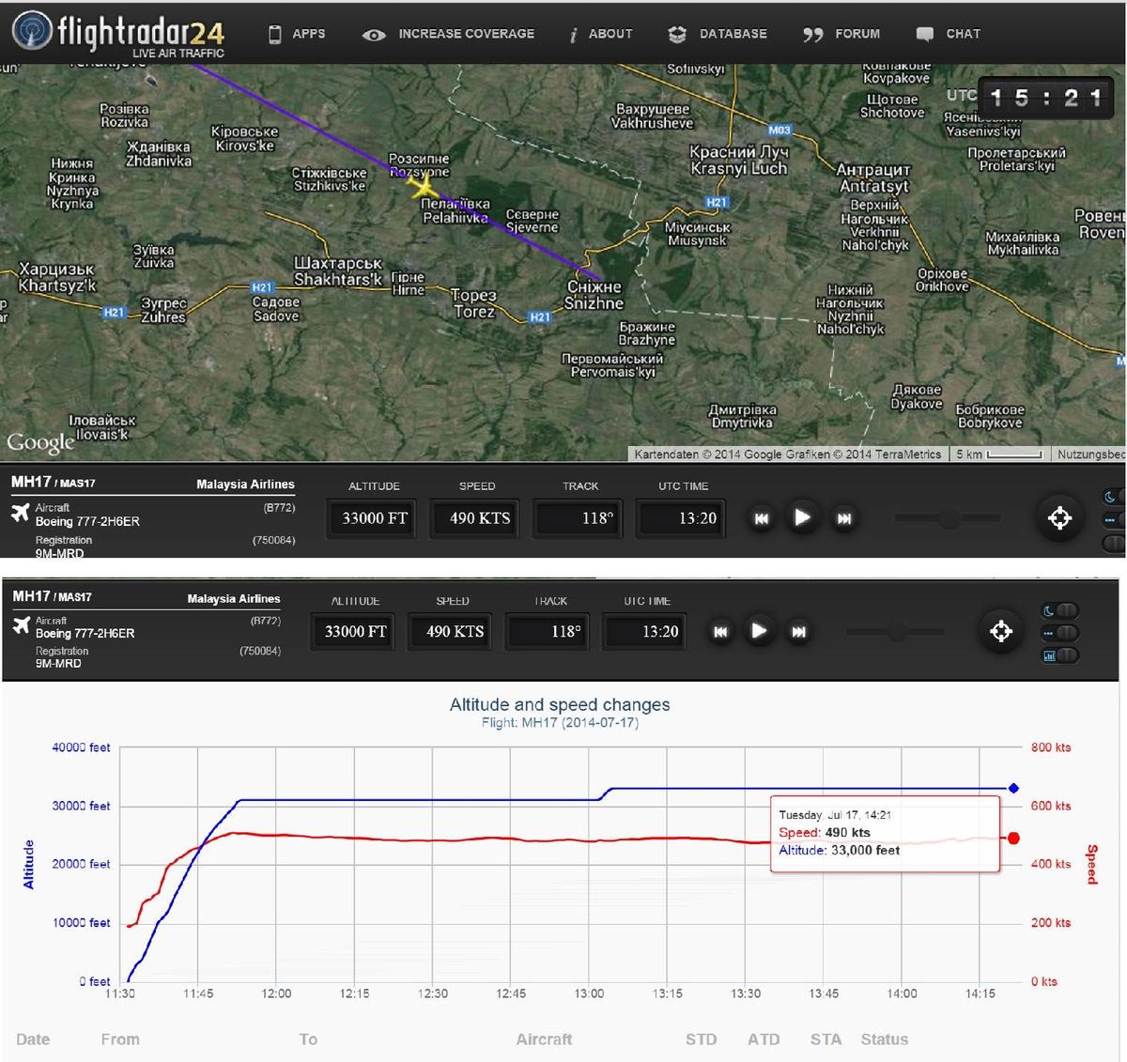
Task: Skip backward in playback bar below map
Action: pos(762,518)
